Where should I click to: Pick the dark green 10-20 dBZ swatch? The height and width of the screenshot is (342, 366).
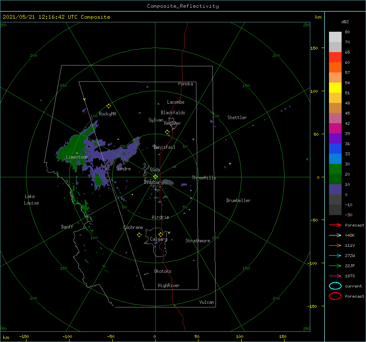(x=335, y=179)
